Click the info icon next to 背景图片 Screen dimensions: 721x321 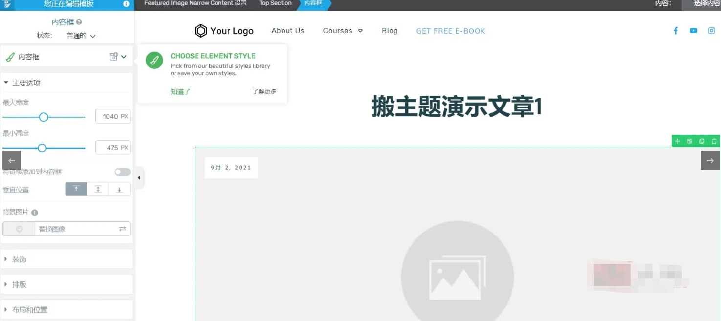coord(35,213)
